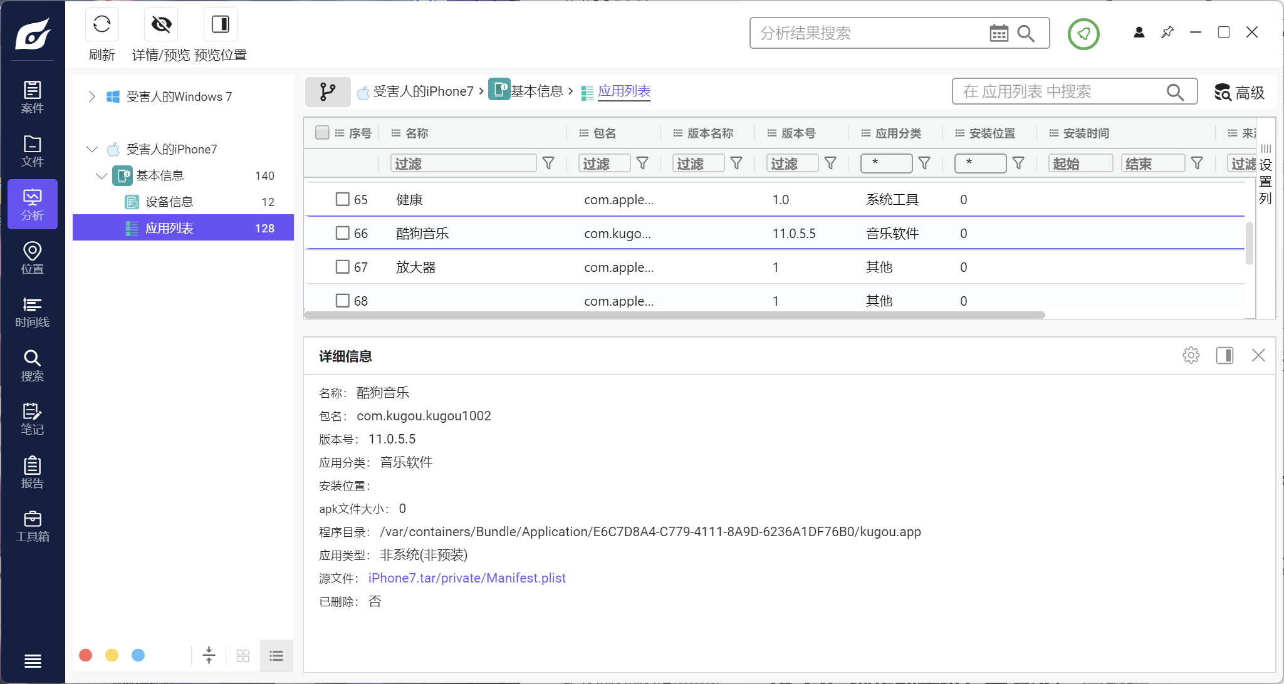The height and width of the screenshot is (684, 1284).
Task: Open the 应用分类 column filter funnel
Action: (x=924, y=163)
